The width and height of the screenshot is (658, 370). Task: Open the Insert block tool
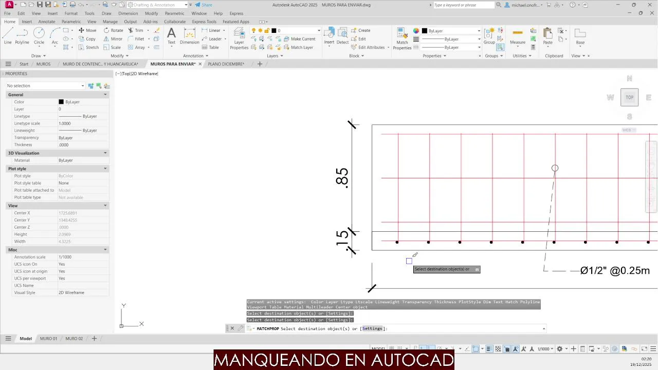click(x=329, y=36)
